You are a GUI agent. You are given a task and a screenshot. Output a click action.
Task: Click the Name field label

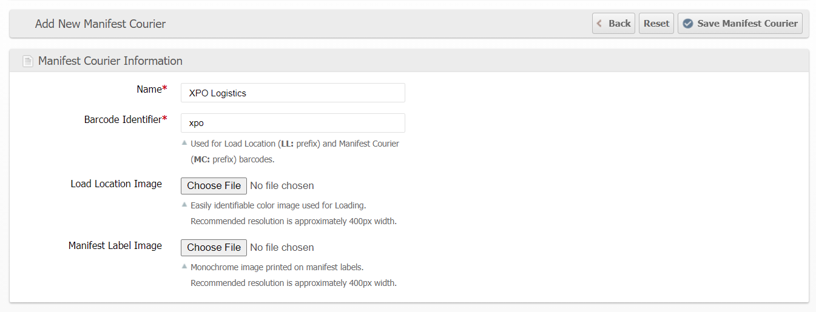tap(149, 90)
